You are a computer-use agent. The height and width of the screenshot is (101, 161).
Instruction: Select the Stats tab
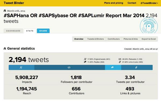click(x=30, y=31)
